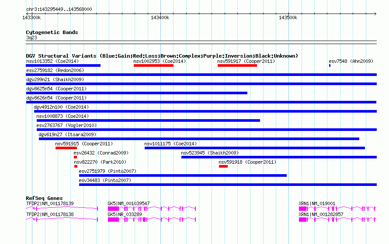The height and width of the screenshot is (244, 389).
Task: Select the GK5|NM_001039547 gene label
Action: tap(129, 203)
